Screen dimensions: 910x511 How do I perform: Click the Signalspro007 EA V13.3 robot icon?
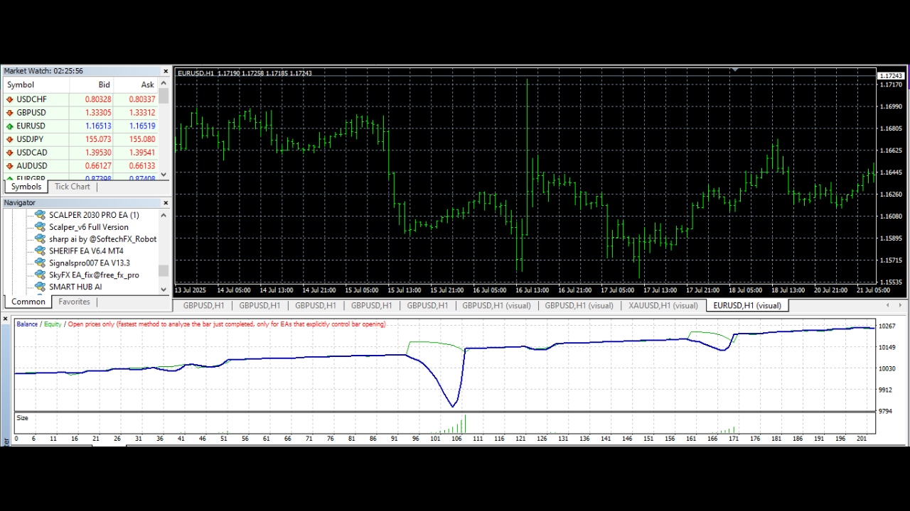coord(39,263)
